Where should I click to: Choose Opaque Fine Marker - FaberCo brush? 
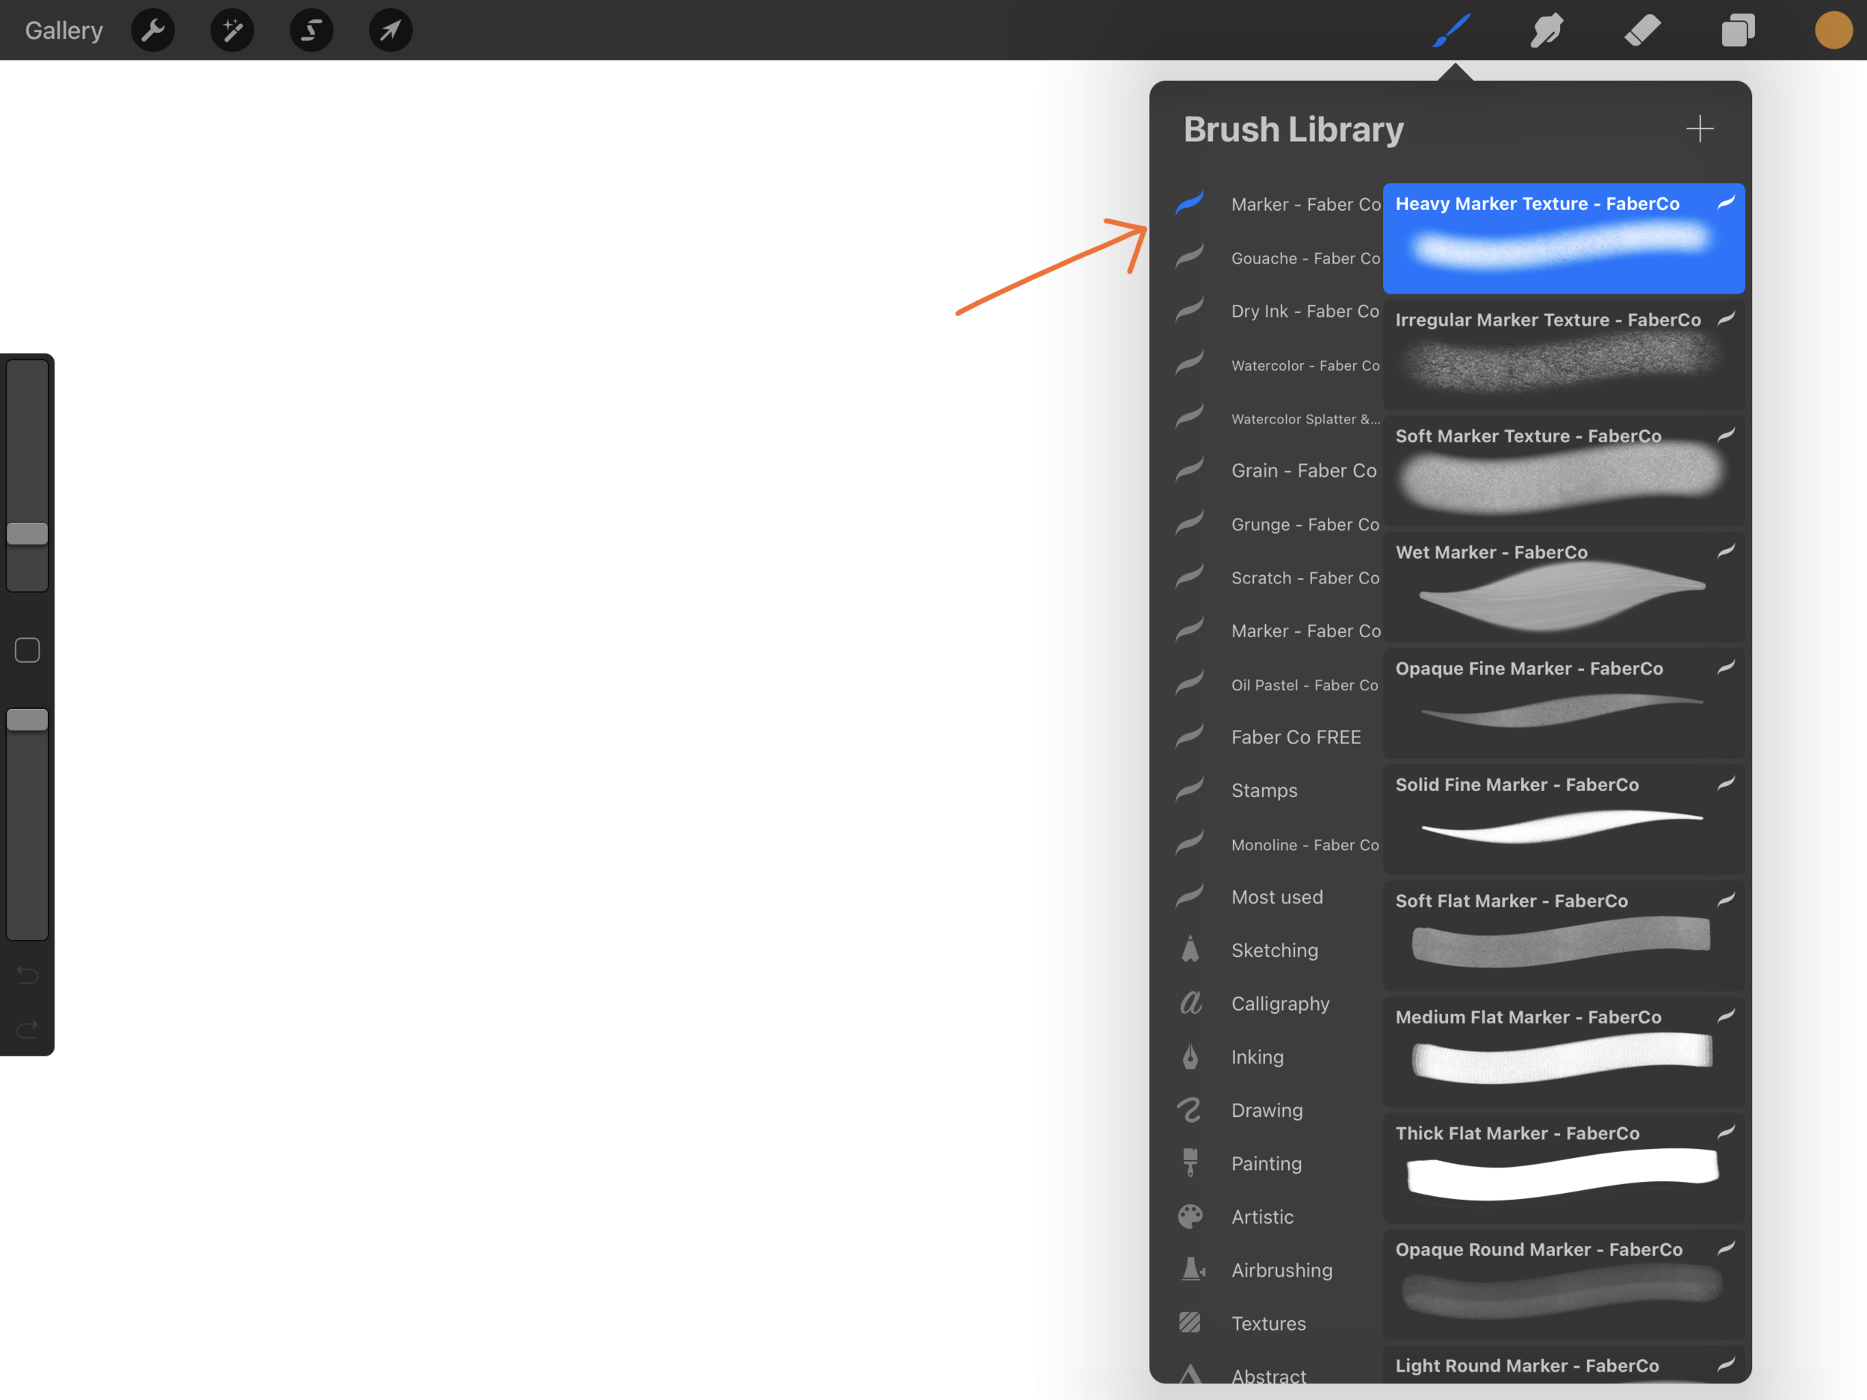[1563, 704]
